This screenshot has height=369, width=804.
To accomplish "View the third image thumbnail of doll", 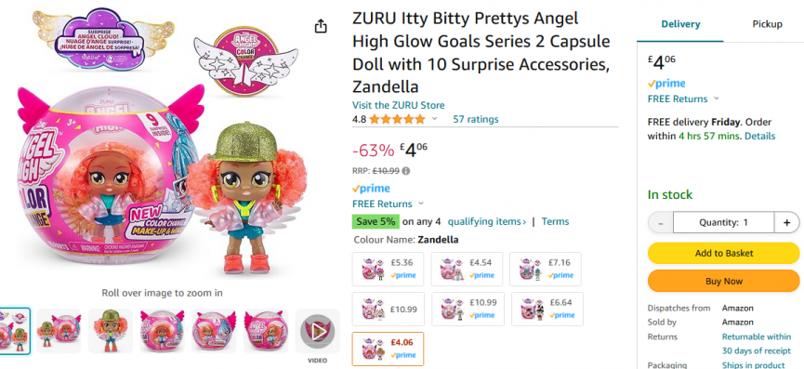I will pyautogui.click(x=111, y=331).
